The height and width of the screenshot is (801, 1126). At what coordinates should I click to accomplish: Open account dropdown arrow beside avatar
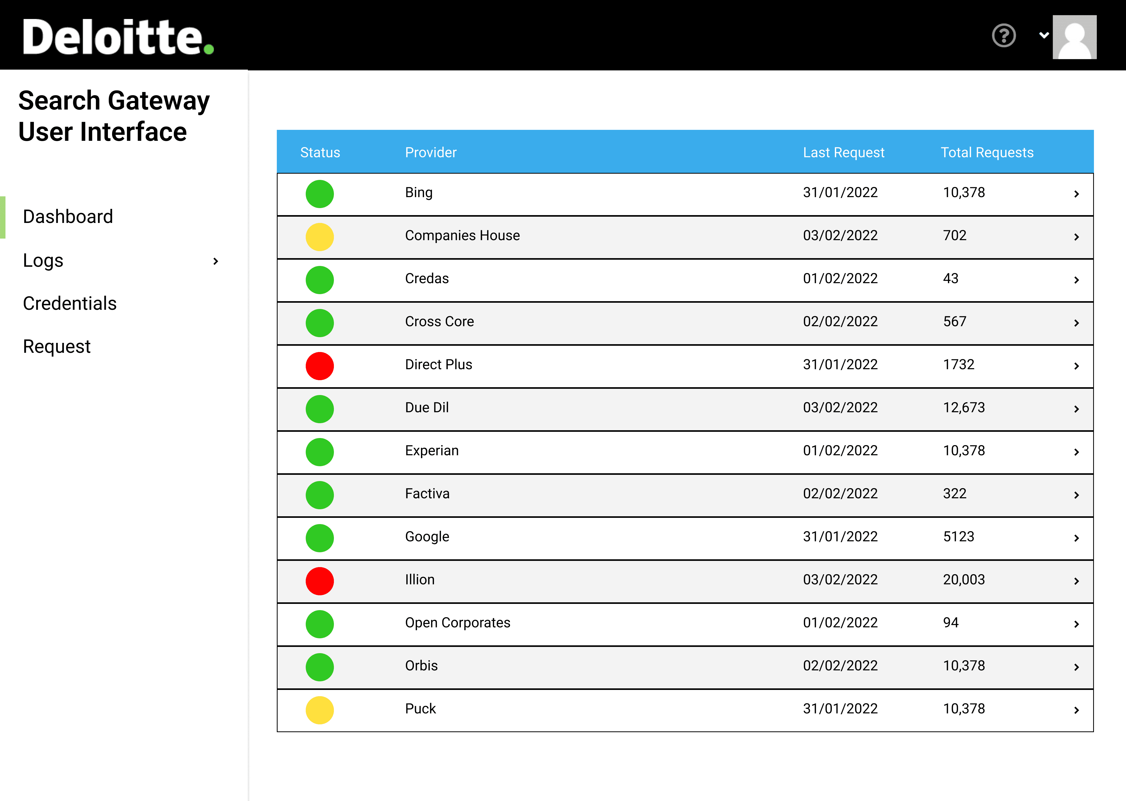tap(1044, 35)
